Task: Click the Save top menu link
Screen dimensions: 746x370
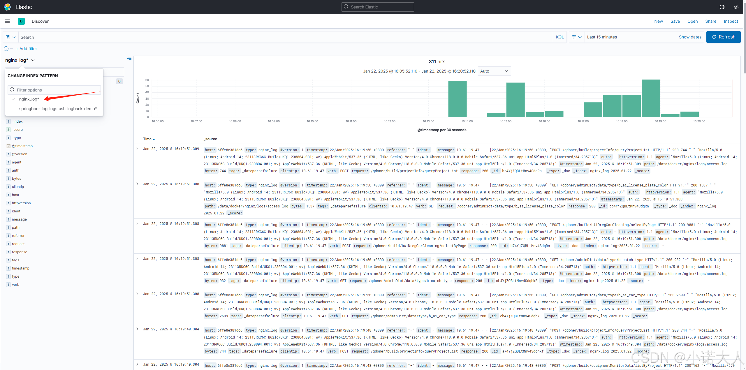Action: tap(675, 21)
